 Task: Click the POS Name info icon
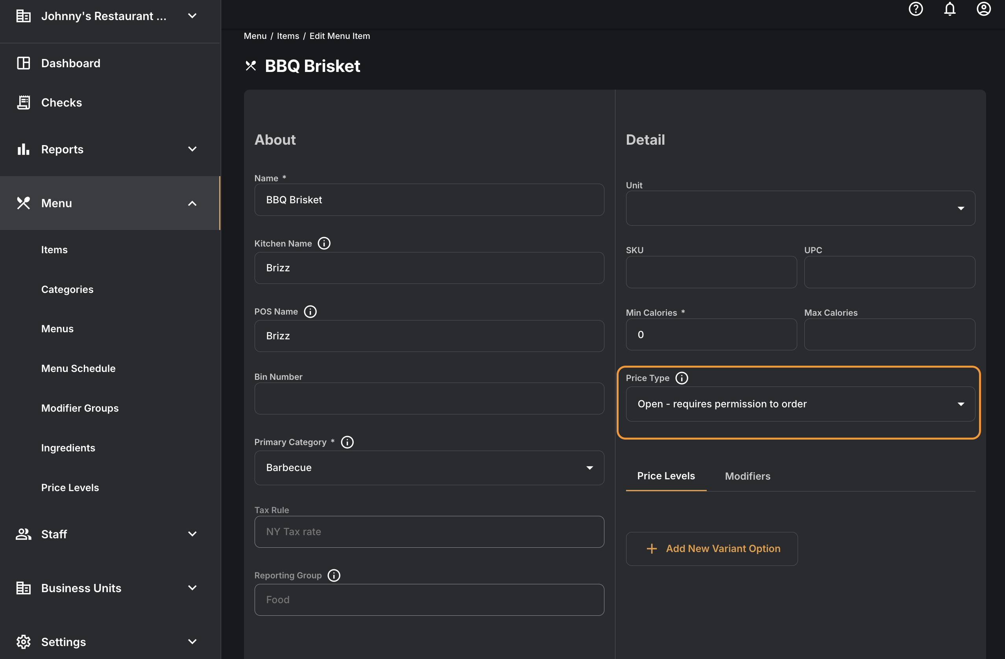point(310,311)
